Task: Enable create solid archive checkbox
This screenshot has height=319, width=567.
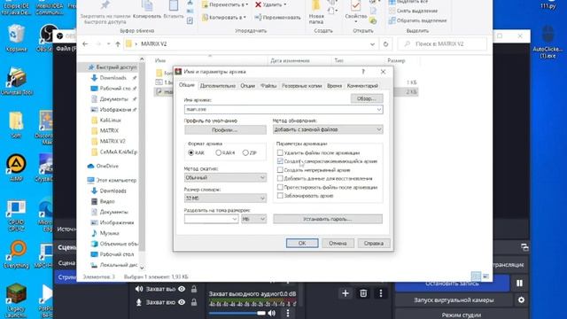Action: pyautogui.click(x=280, y=169)
